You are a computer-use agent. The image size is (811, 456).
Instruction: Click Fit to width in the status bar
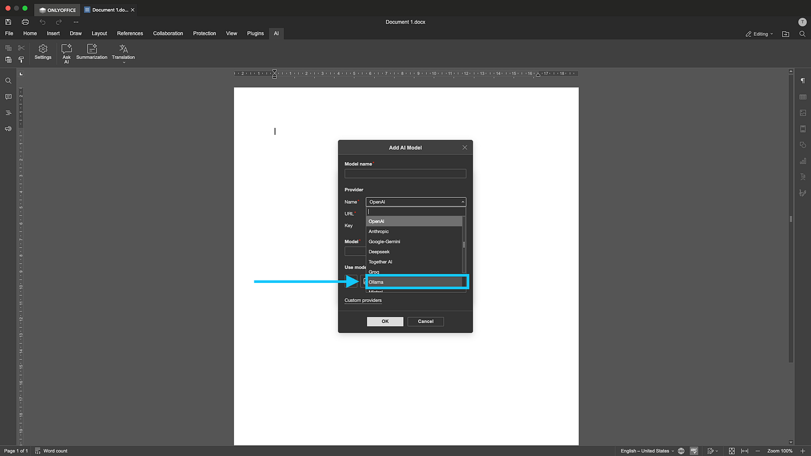pos(745,451)
